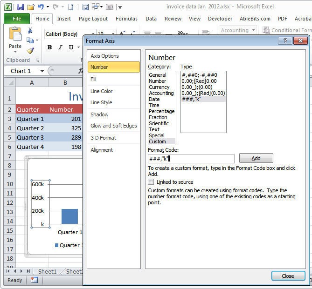Viewport: 312px width, 289px height.
Task: Toggle Bold formatting
Action: (50, 47)
